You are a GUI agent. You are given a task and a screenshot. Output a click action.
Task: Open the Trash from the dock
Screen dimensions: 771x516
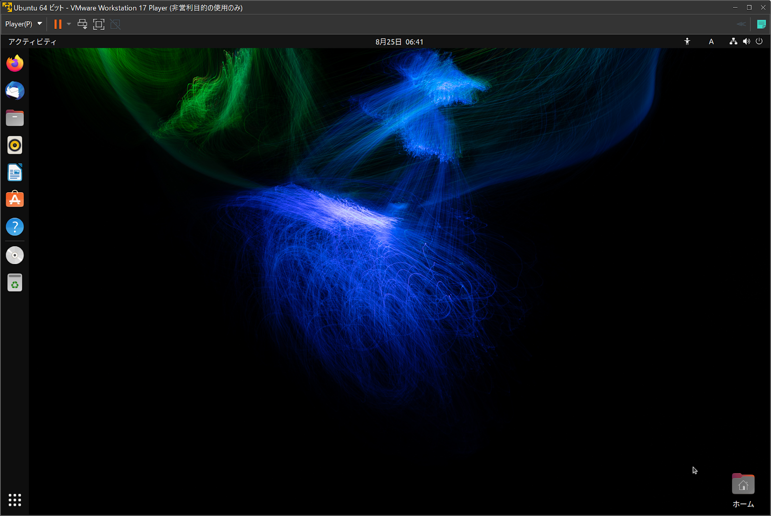pos(15,283)
